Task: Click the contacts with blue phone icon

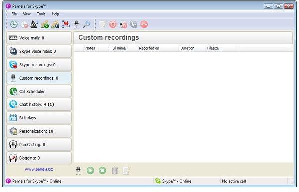Action: pyautogui.click(x=55, y=24)
